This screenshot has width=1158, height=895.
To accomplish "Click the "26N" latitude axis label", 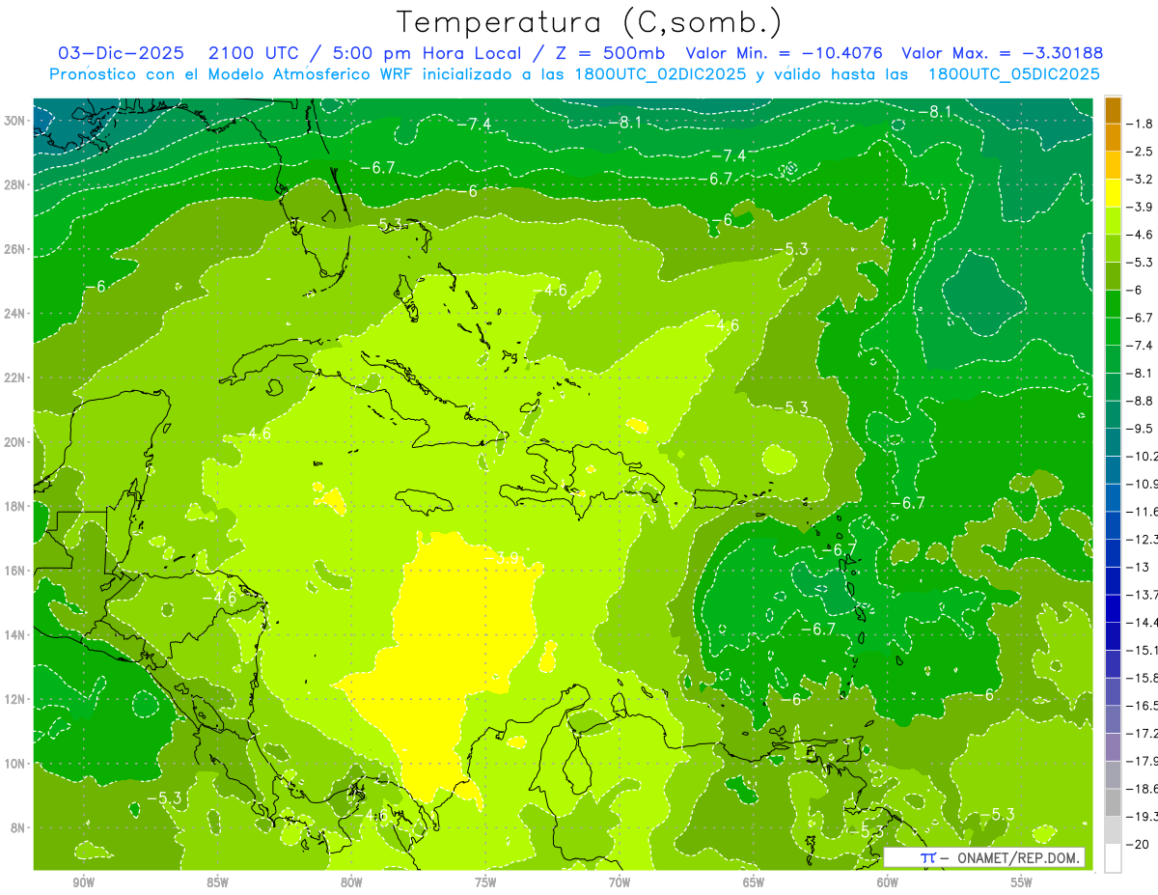I will pos(14,249).
